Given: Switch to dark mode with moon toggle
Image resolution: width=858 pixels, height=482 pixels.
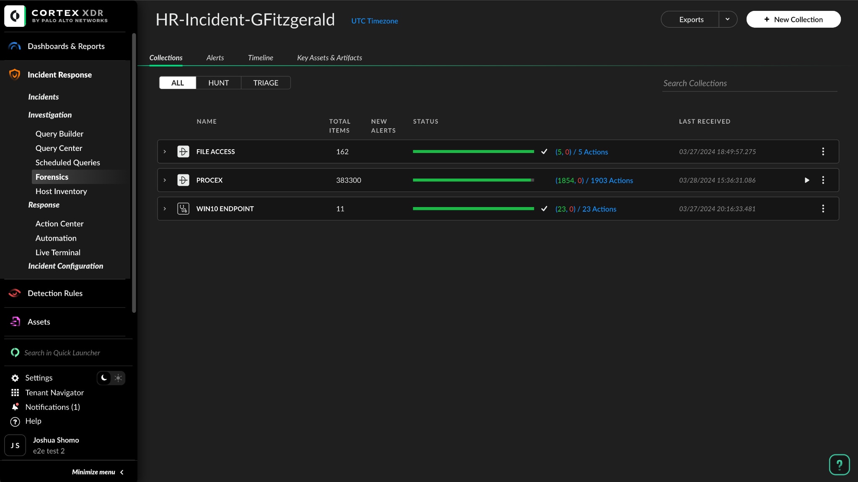Looking at the screenshot, I should click(104, 378).
